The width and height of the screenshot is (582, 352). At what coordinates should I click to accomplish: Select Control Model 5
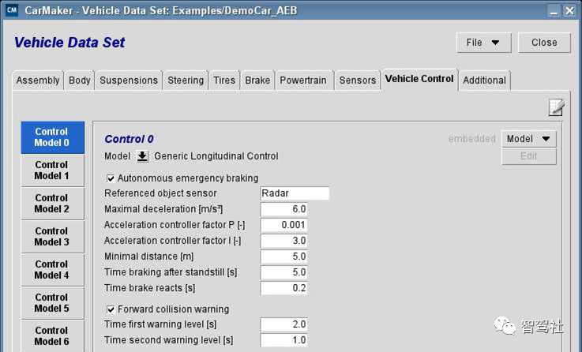52,302
